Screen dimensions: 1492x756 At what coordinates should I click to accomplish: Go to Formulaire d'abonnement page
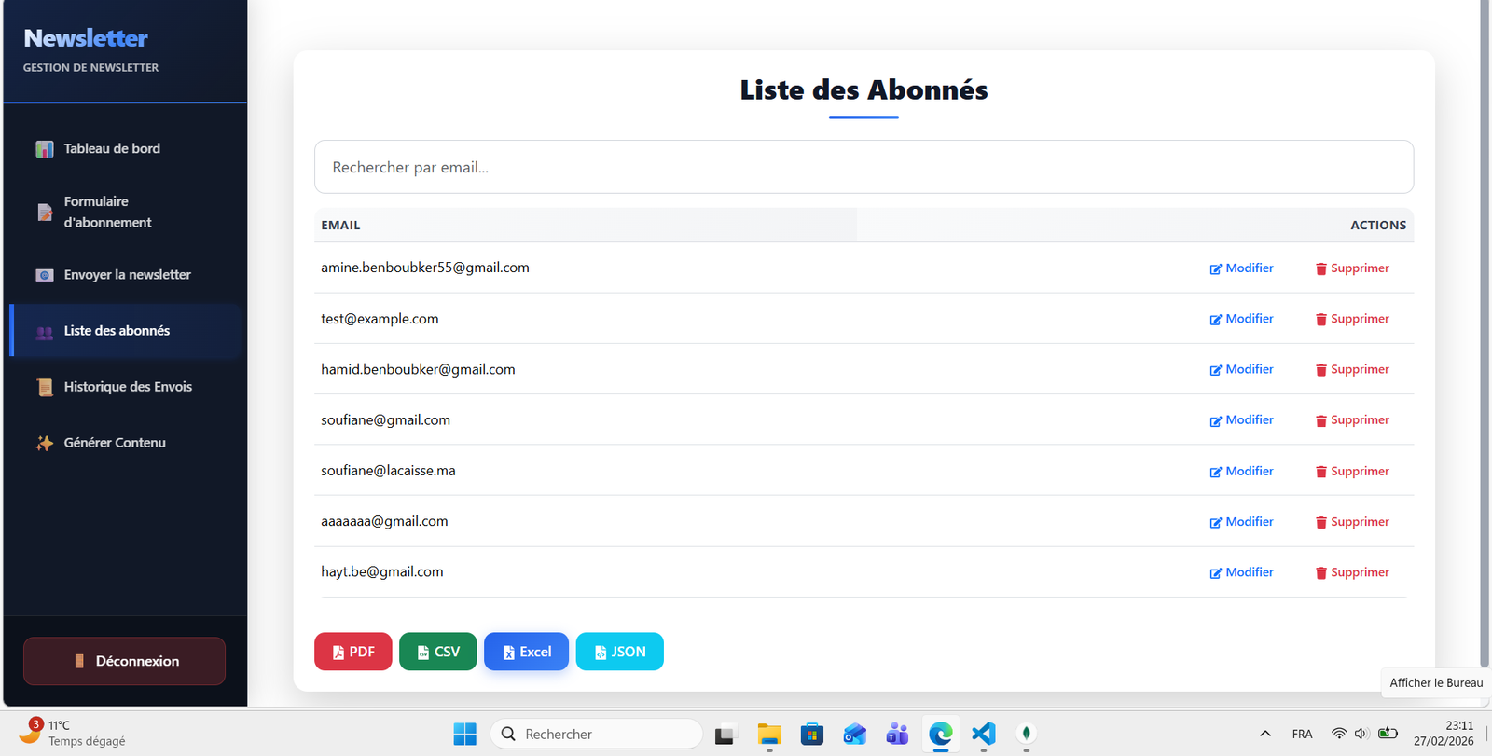tap(125, 212)
